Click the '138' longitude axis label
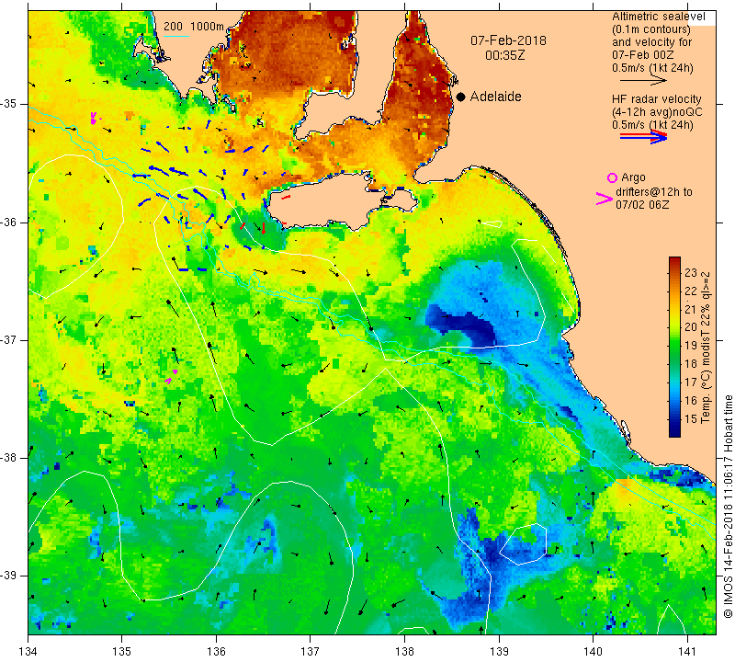This screenshot has width=735, height=662. [x=404, y=651]
